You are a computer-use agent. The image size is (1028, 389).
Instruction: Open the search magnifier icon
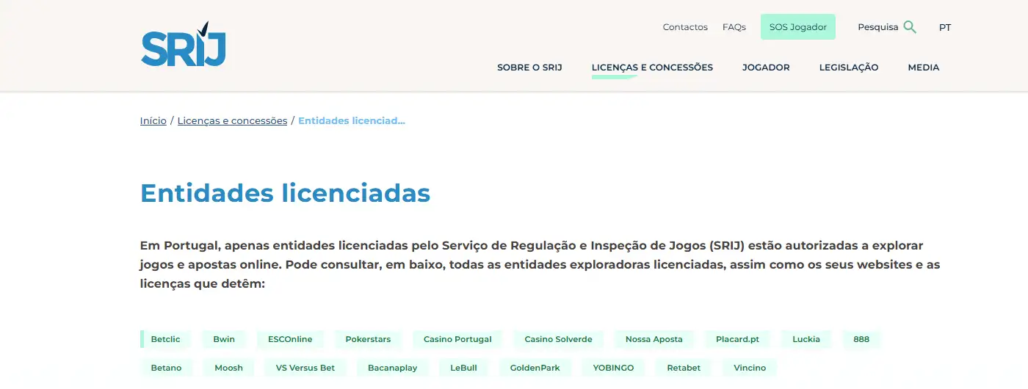pos(910,27)
